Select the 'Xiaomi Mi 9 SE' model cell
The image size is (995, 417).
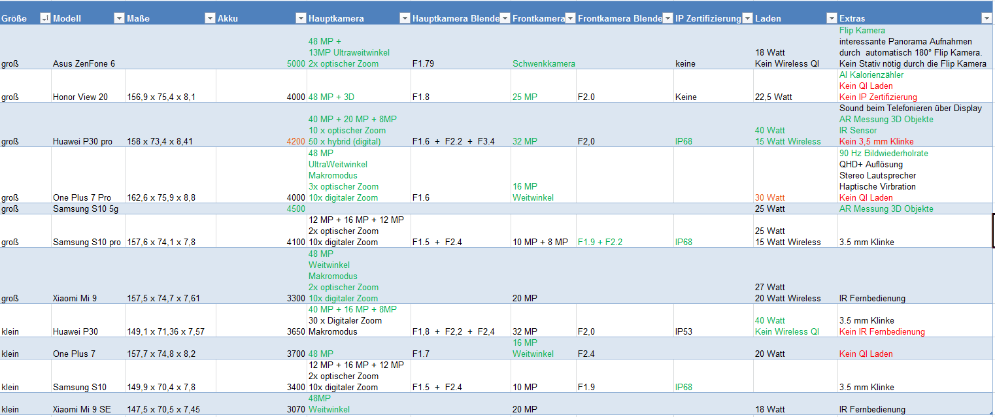[x=88, y=403]
